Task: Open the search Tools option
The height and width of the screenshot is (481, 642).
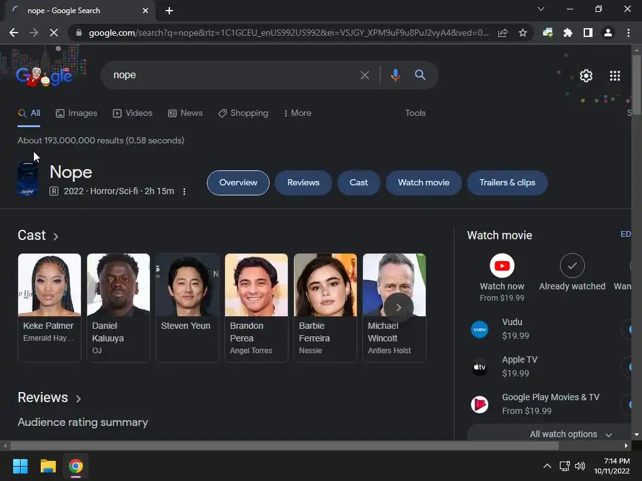Action: (415, 113)
